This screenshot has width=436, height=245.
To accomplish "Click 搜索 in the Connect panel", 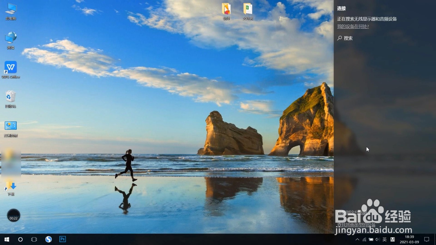I will [x=348, y=38].
